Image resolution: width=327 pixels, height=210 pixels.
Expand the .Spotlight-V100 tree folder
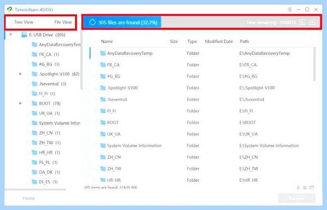click(20, 74)
